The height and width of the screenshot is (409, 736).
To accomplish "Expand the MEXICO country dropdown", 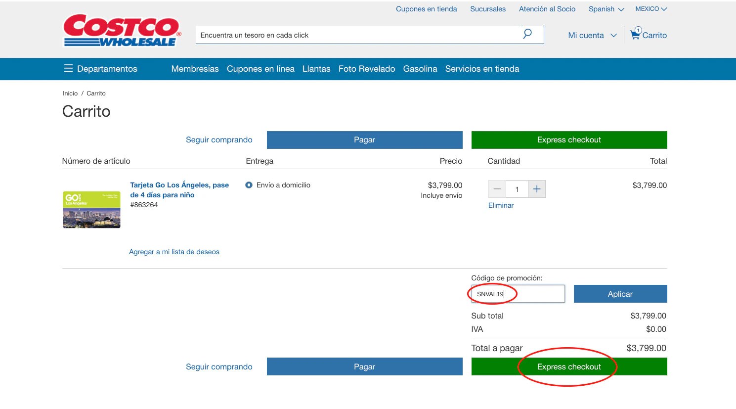I will point(651,9).
